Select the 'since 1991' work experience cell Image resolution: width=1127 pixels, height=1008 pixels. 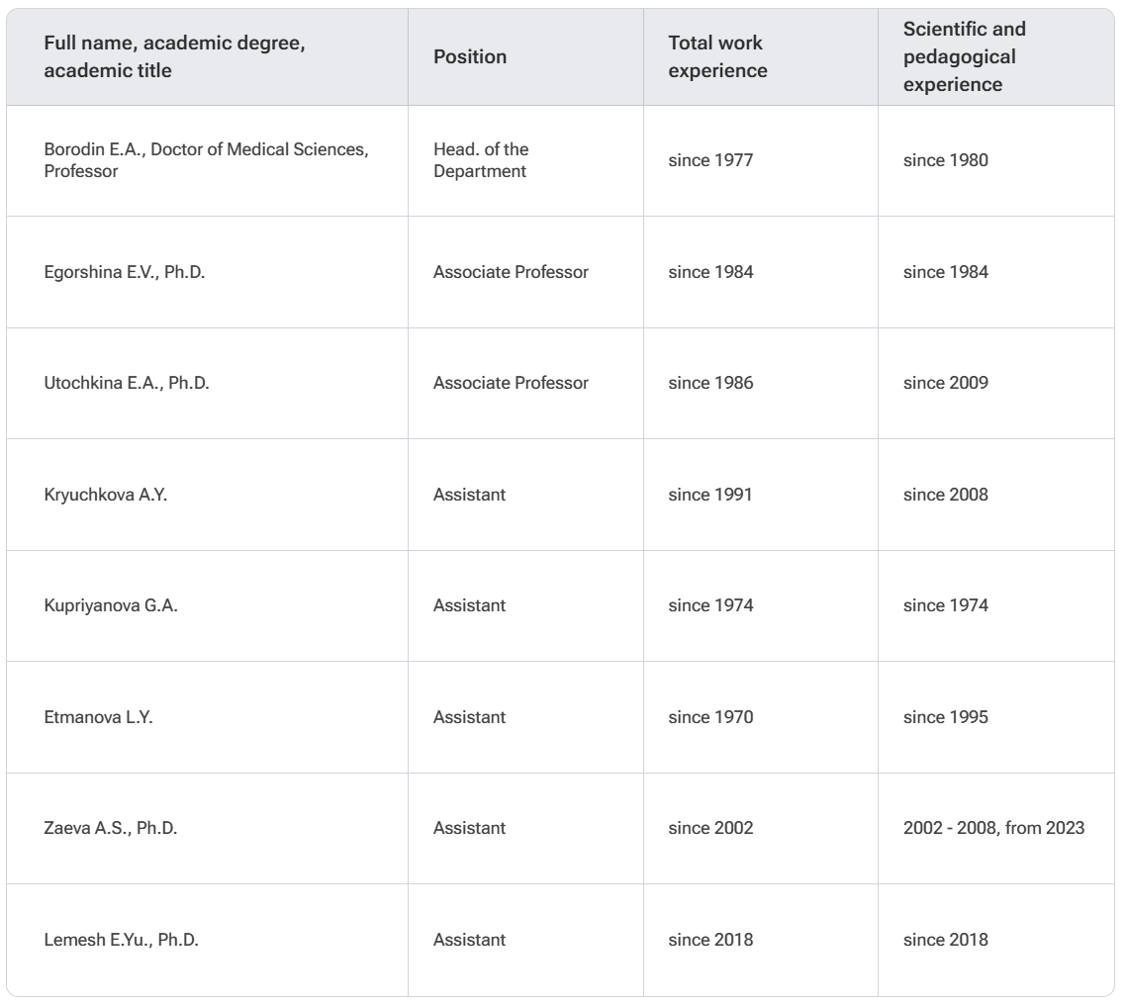tap(710, 495)
